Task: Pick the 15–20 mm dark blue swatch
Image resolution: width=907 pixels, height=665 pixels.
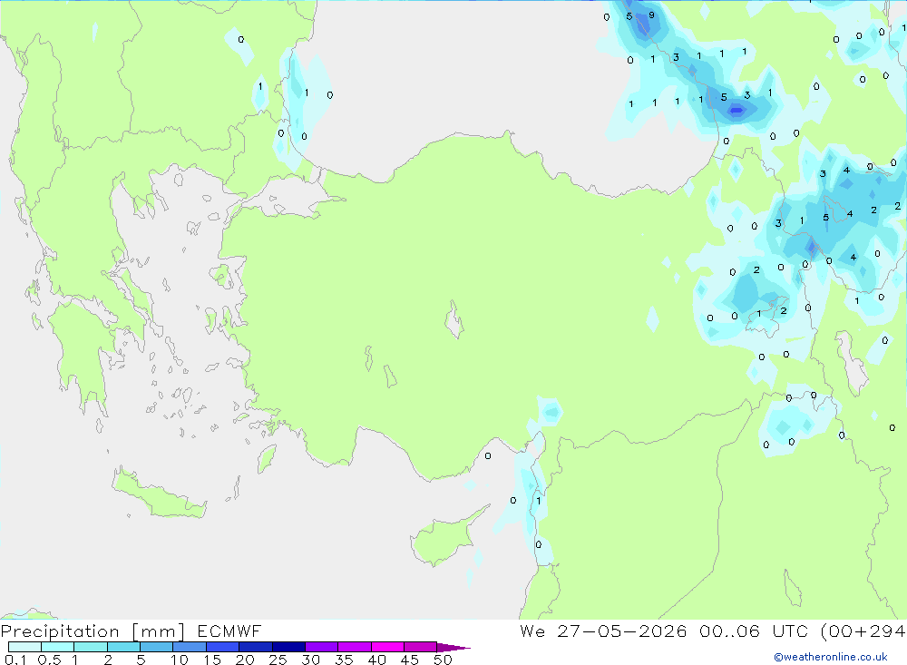Action: [223, 647]
